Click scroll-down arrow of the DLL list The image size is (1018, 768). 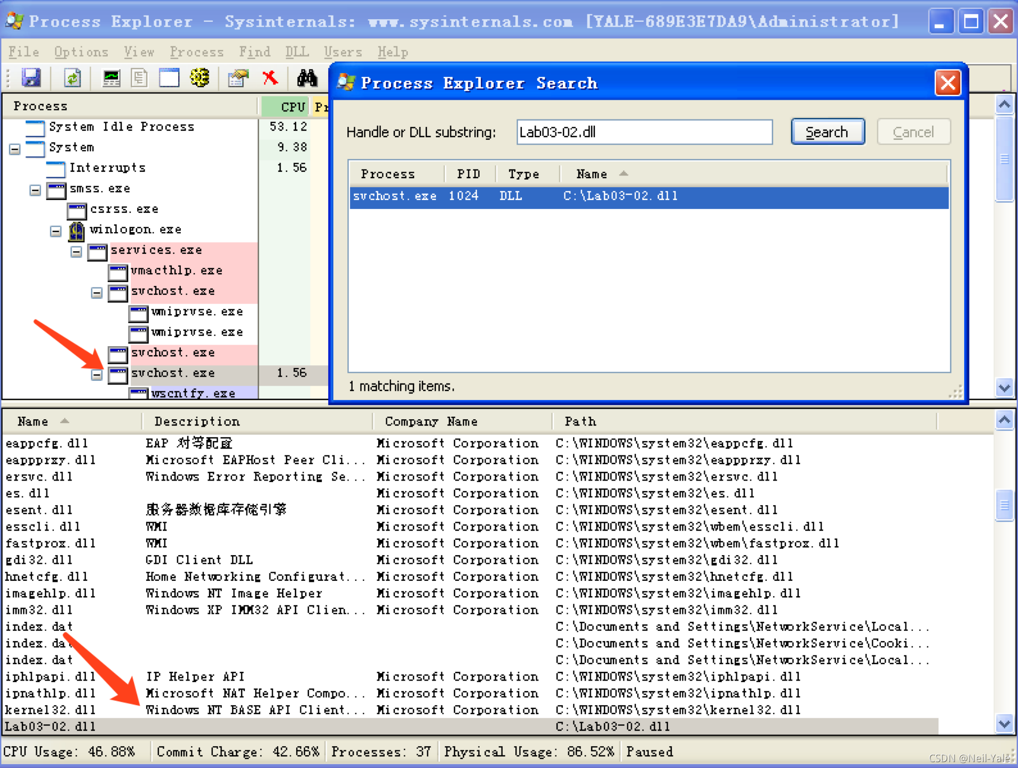pos(1004,724)
